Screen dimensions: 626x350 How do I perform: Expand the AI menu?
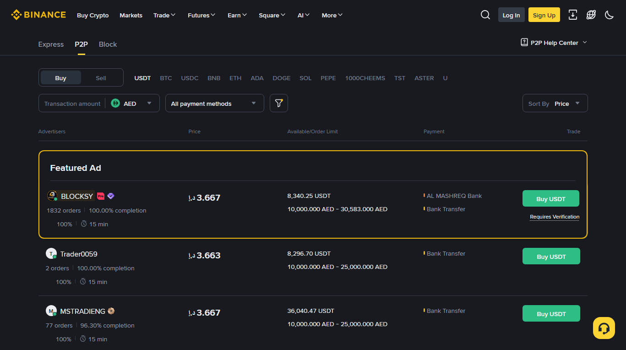(x=304, y=15)
